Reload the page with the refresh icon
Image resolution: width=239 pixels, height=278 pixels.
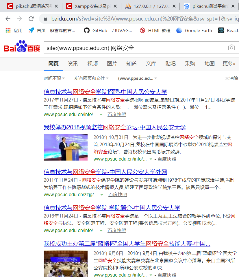[31, 19]
